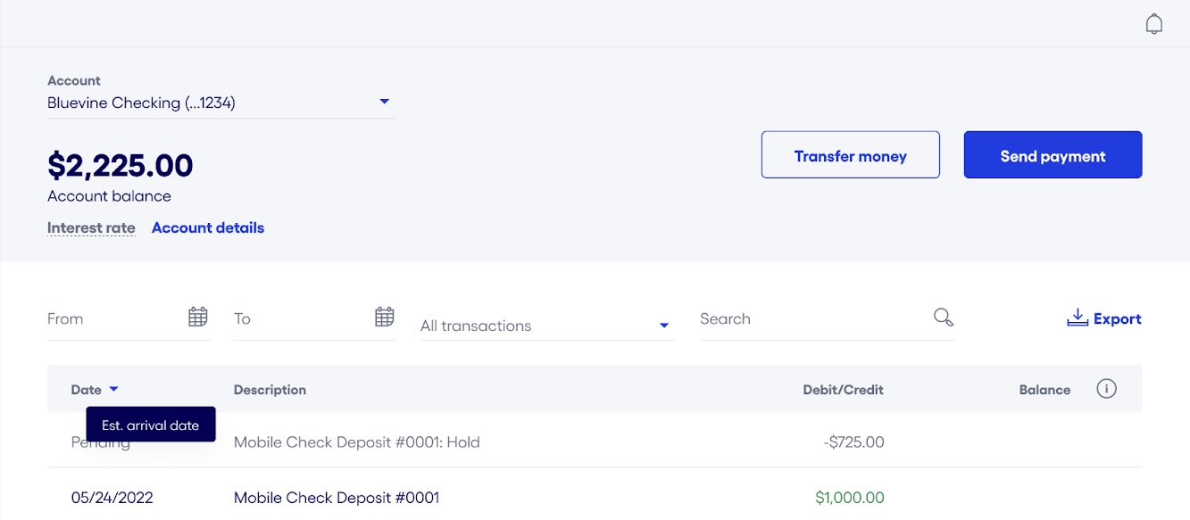This screenshot has width=1190, height=520.
Task: Open the From date calendar picker icon
Action: pyautogui.click(x=197, y=316)
